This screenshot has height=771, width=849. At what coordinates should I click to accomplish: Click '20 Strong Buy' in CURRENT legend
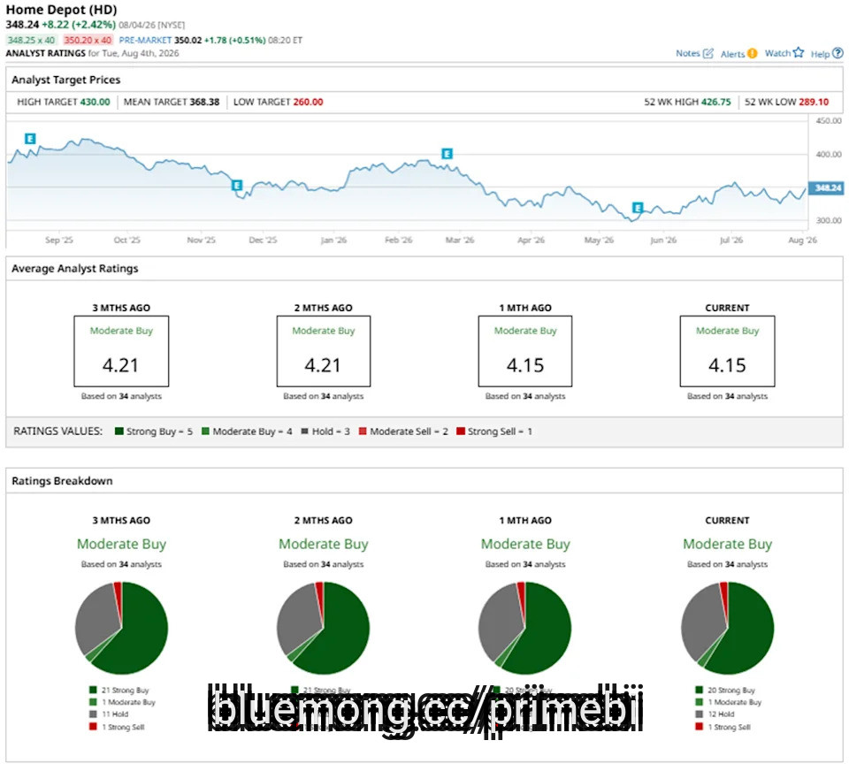731,691
